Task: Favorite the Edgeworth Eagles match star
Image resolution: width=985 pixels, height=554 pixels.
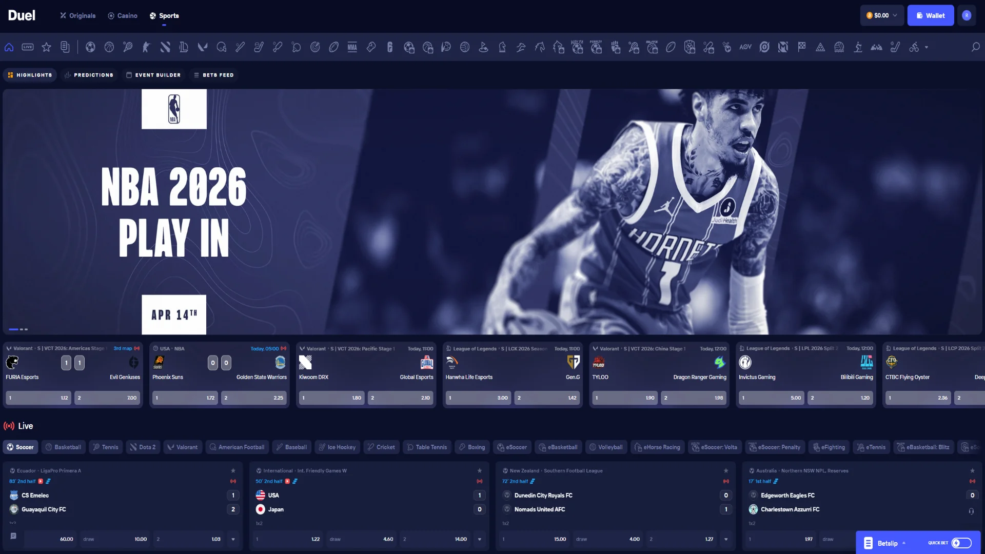Action: click(972, 470)
